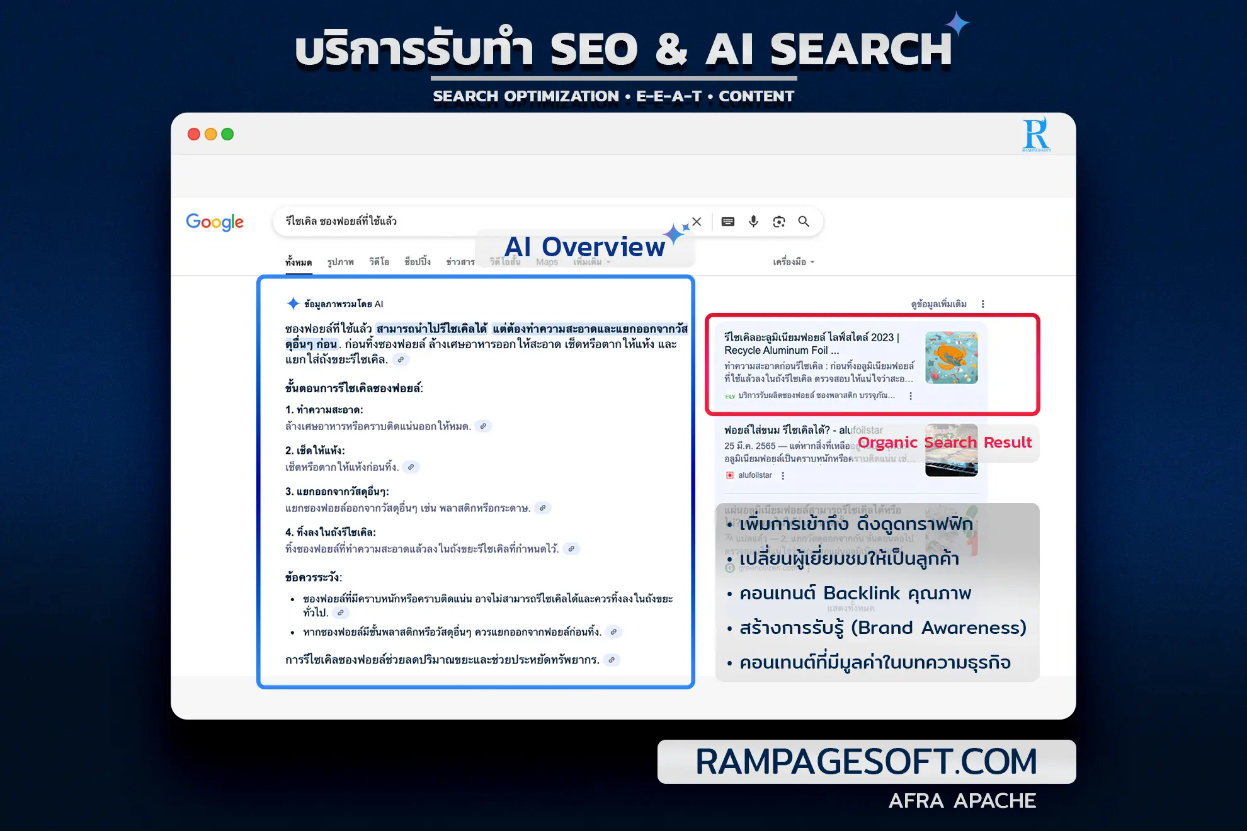Click the alufoilstar source name
The image size is (1247, 831).
pos(755,475)
